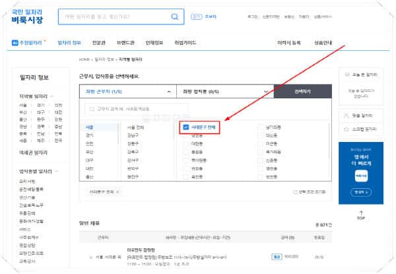The image size is (396, 274).
Task: Click the 근무지 검색 input field
Action: point(137,109)
